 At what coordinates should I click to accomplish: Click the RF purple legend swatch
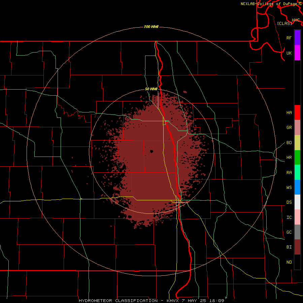pos(297,38)
